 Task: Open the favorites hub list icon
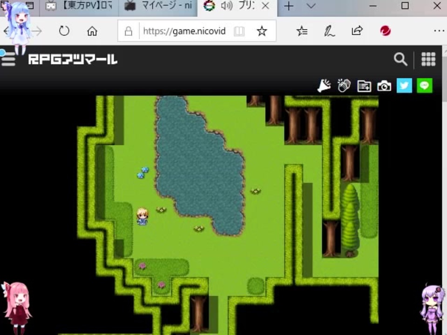pyautogui.click(x=302, y=31)
